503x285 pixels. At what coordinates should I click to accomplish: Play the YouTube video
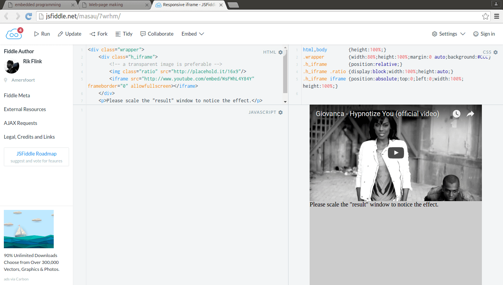396,152
